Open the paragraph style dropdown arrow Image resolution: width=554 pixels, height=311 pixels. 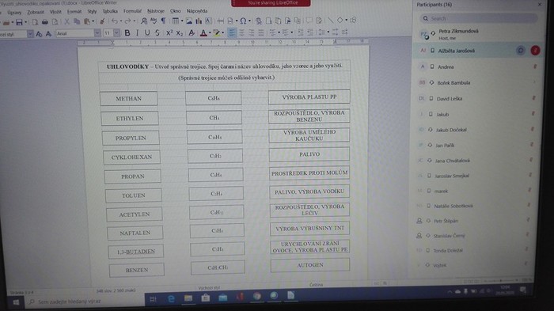(x=30, y=34)
